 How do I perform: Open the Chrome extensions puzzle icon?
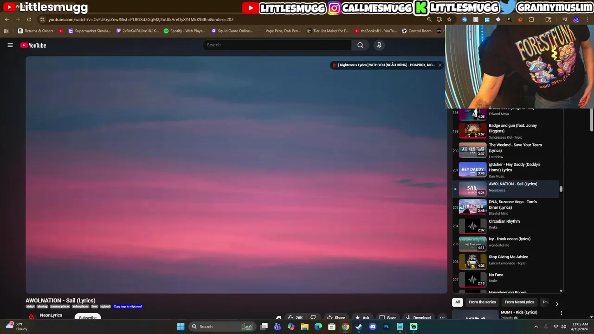[531, 19]
